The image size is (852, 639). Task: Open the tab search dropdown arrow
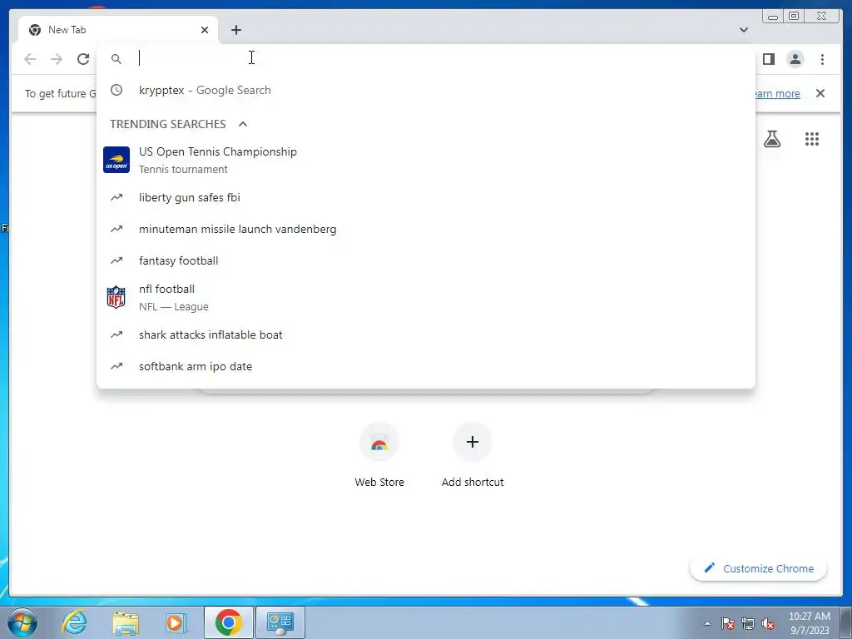(743, 30)
